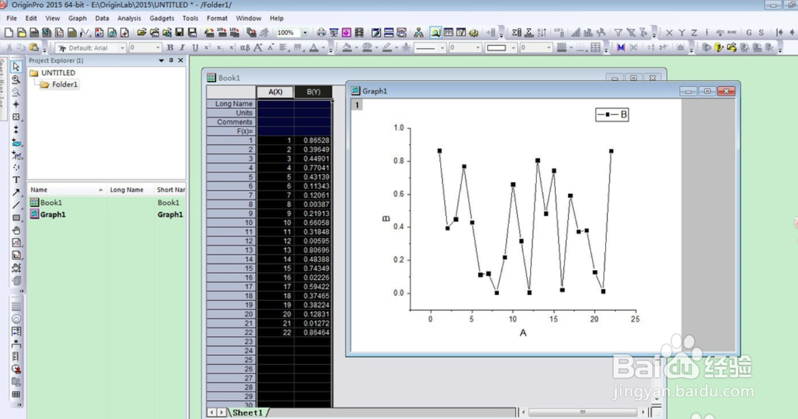Increase font size (large A)
Image resolution: width=798 pixels, height=419 pixels.
[x=258, y=47]
